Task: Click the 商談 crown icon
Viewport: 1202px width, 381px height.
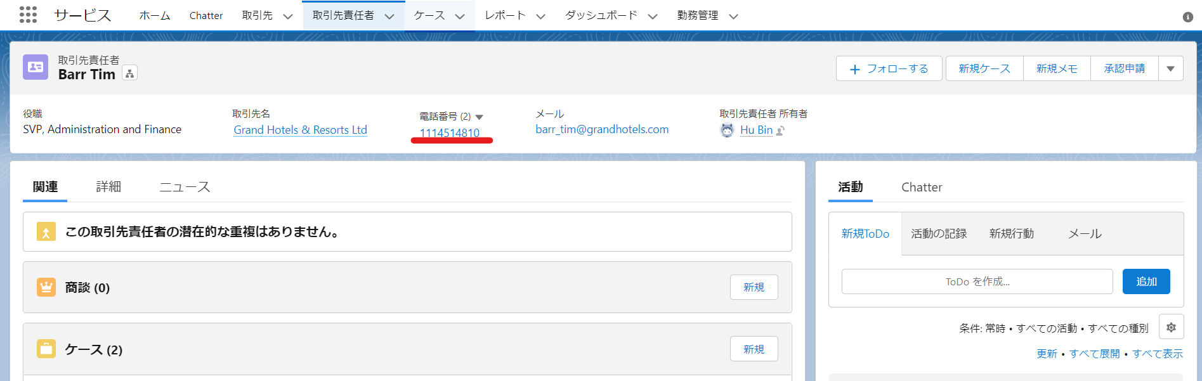Action: 46,287
